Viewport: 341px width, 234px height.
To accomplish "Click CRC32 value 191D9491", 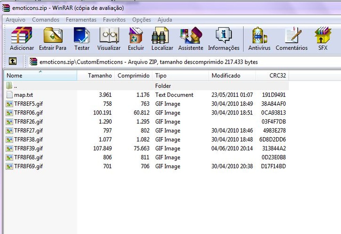I will [x=274, y=95].
